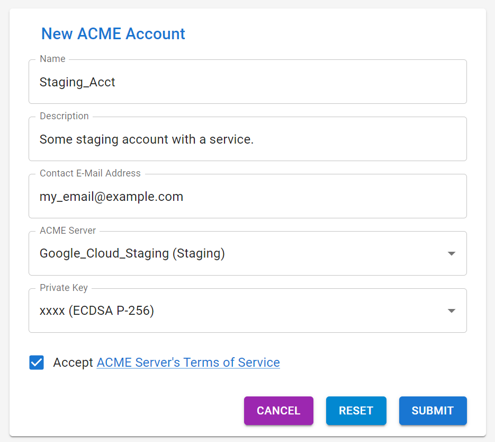Image resolution: width=495 pixels, height=442 pixels.
Task: Submit the new ACME account form
Action: click(433, 411)
